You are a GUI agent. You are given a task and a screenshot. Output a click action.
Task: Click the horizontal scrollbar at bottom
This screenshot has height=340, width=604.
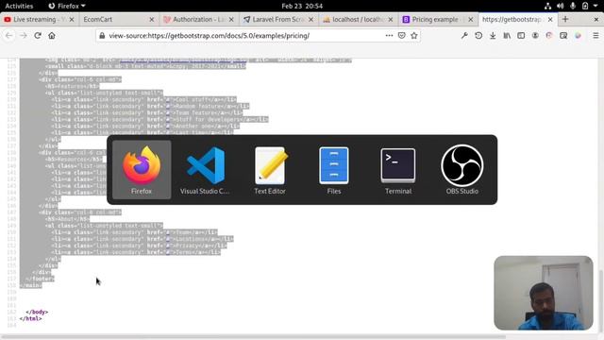pos(254,336)
